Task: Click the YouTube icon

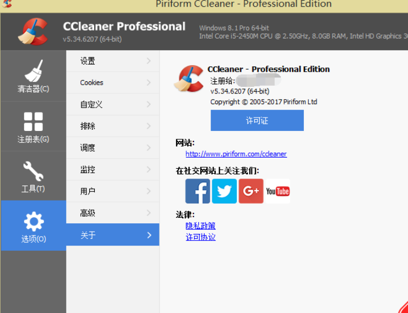Action: click(278, 191)
